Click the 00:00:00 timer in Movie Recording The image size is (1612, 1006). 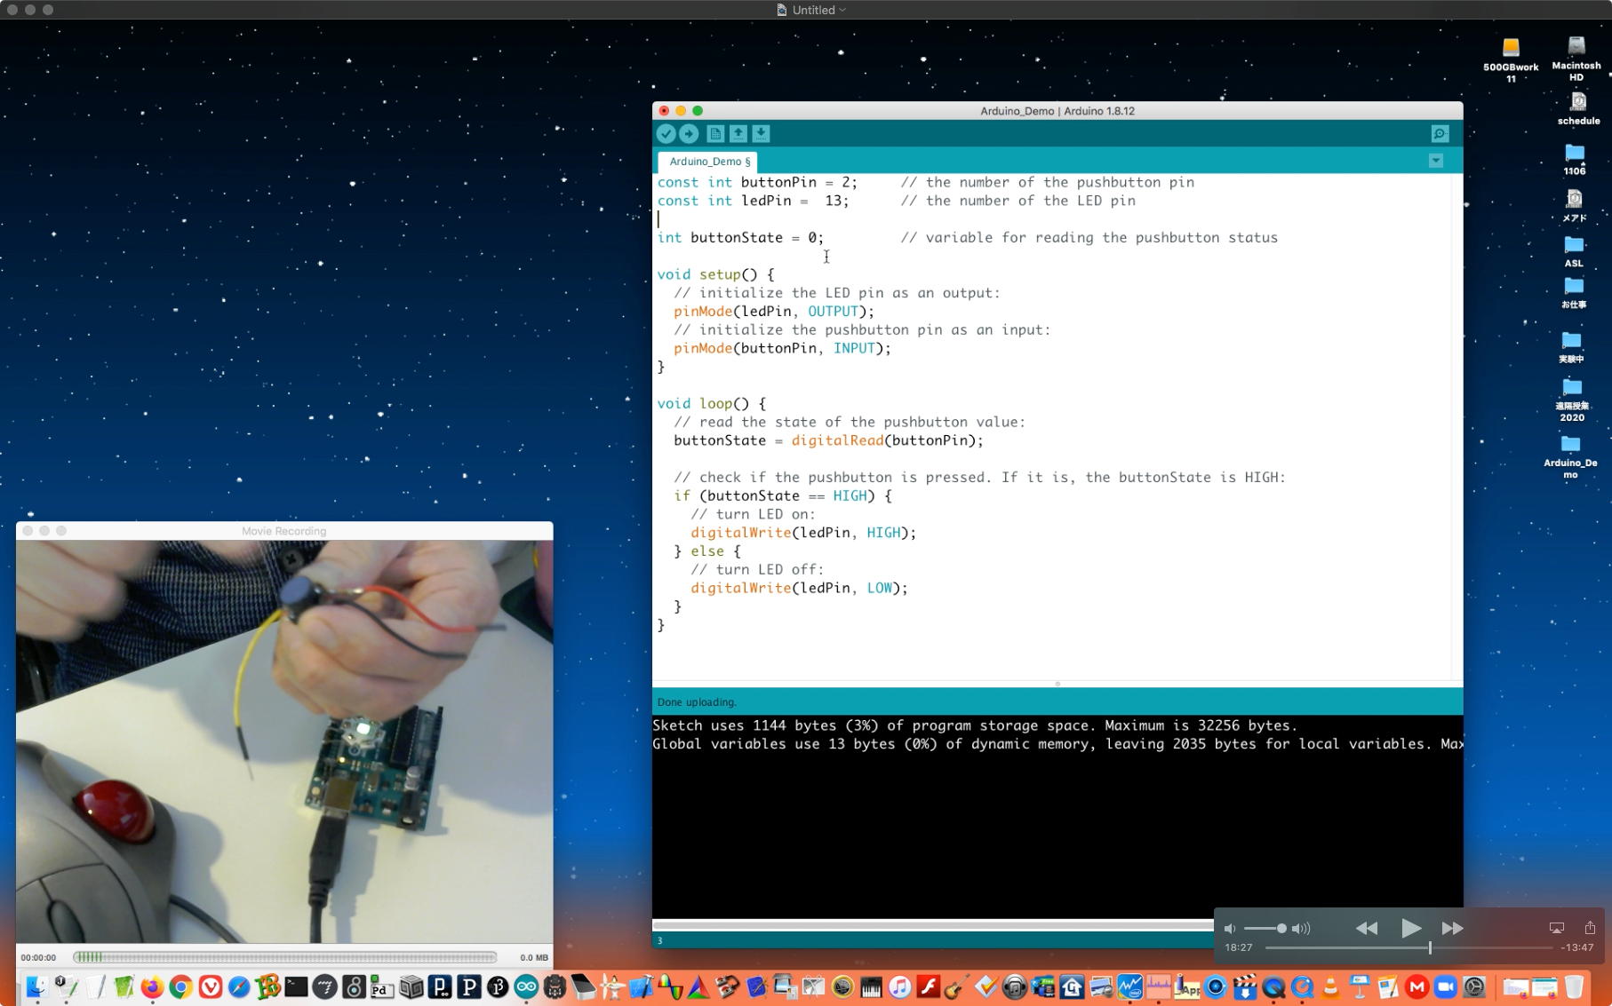point(38,958)
